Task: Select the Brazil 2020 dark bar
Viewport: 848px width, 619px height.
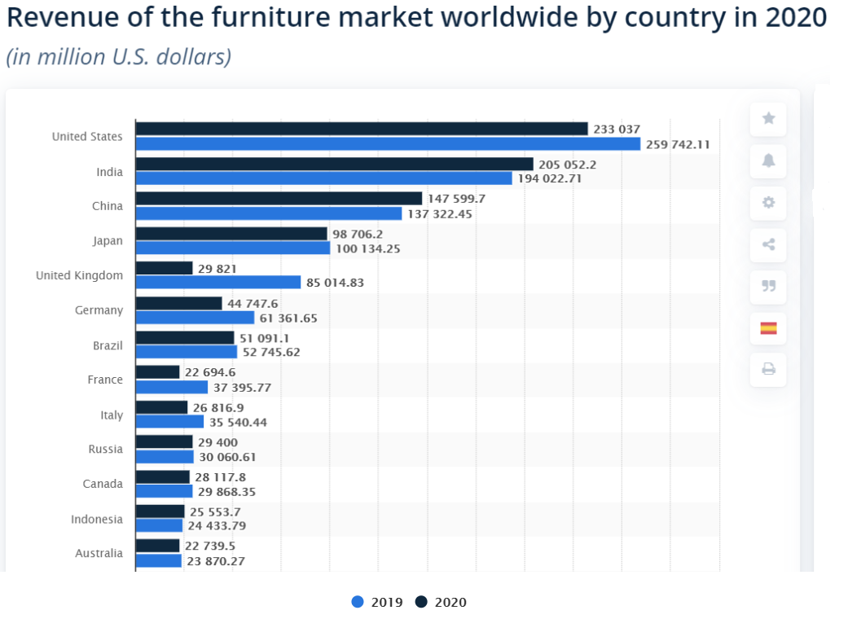Action: [x=184, y=337]
